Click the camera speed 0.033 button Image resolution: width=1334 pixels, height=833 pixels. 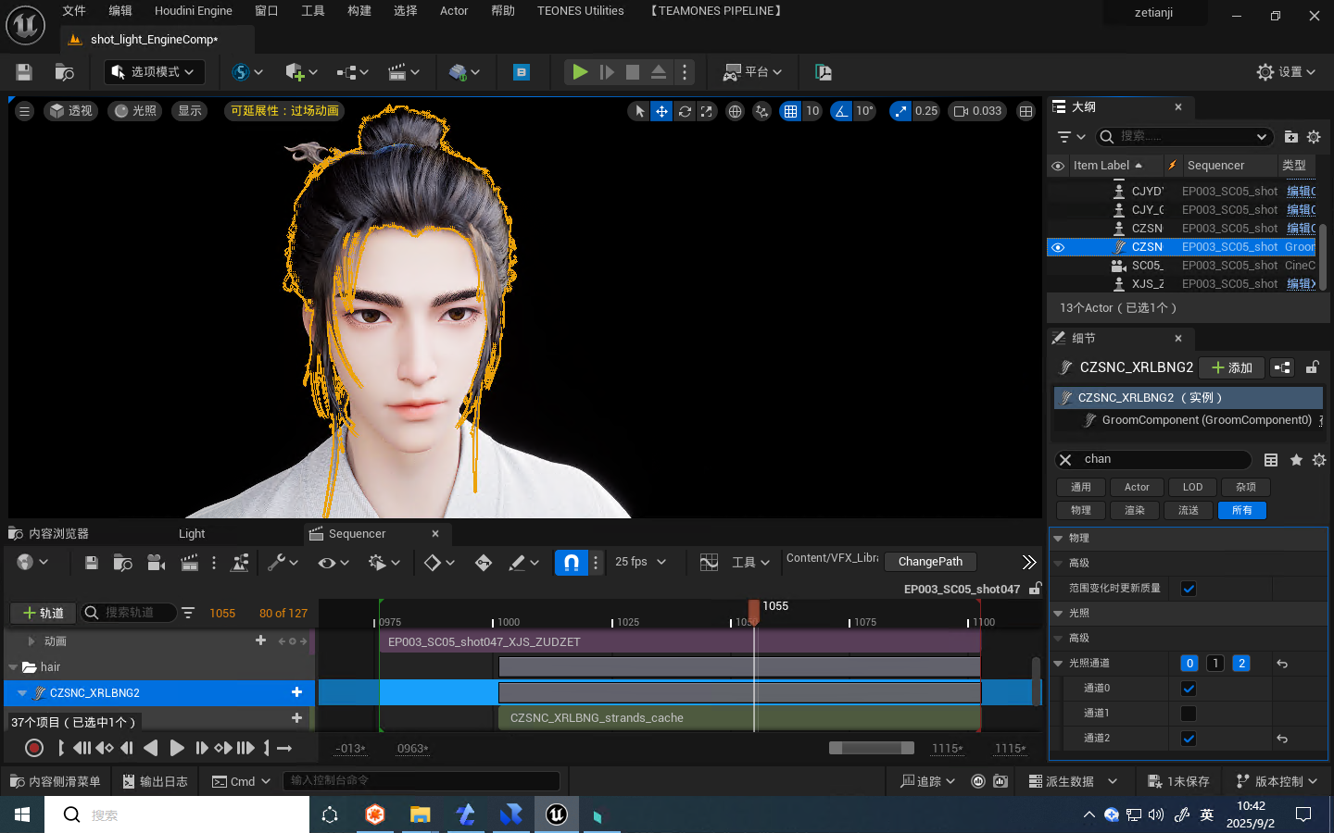978,111
